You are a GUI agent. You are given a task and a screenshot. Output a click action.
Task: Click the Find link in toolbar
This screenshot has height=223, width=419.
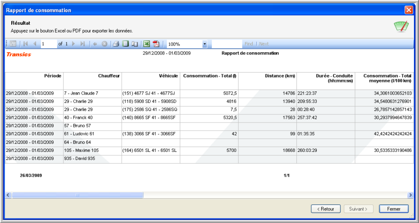pyautogui.click(x=249, y=44)
